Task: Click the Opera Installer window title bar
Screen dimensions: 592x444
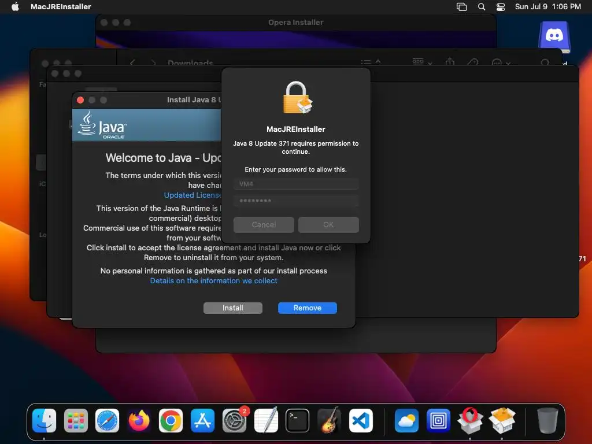Action: click(295, 23)
